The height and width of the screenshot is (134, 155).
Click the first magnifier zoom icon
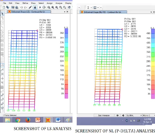[x=49, y=7]
